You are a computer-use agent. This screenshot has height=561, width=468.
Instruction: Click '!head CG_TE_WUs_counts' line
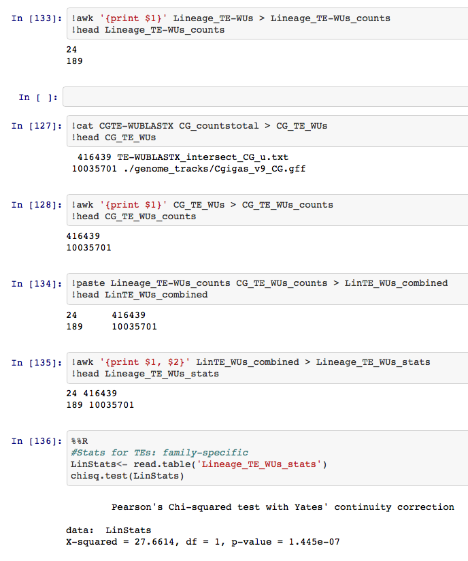[x=134, y=217]
